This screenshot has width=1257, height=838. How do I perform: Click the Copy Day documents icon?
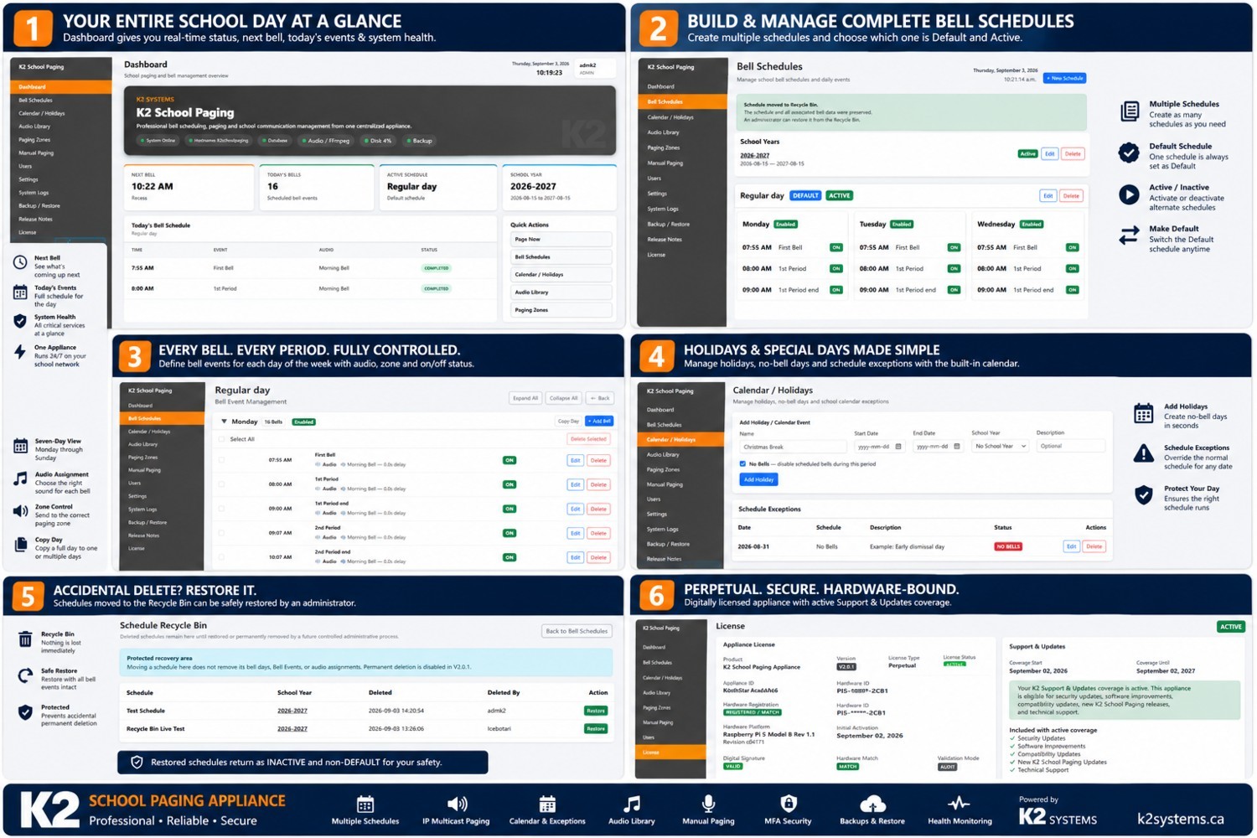pos(21,545)
